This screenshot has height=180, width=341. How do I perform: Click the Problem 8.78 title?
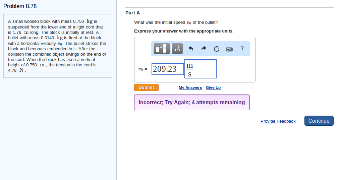pyautogui.click(x=20, y=6)
